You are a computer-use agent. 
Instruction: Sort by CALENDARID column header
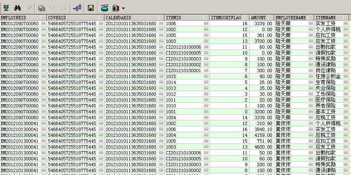click(135, 18)
